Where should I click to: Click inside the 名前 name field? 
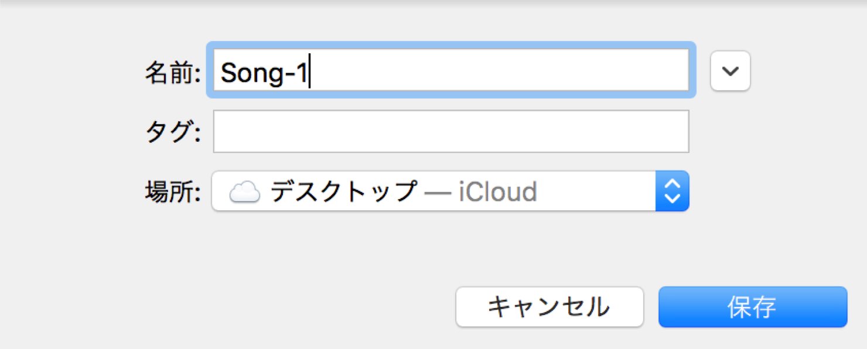pyautogui.click(x=451, y=70)
